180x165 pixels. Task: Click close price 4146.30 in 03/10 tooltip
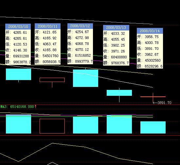click(x=20, y=50)
